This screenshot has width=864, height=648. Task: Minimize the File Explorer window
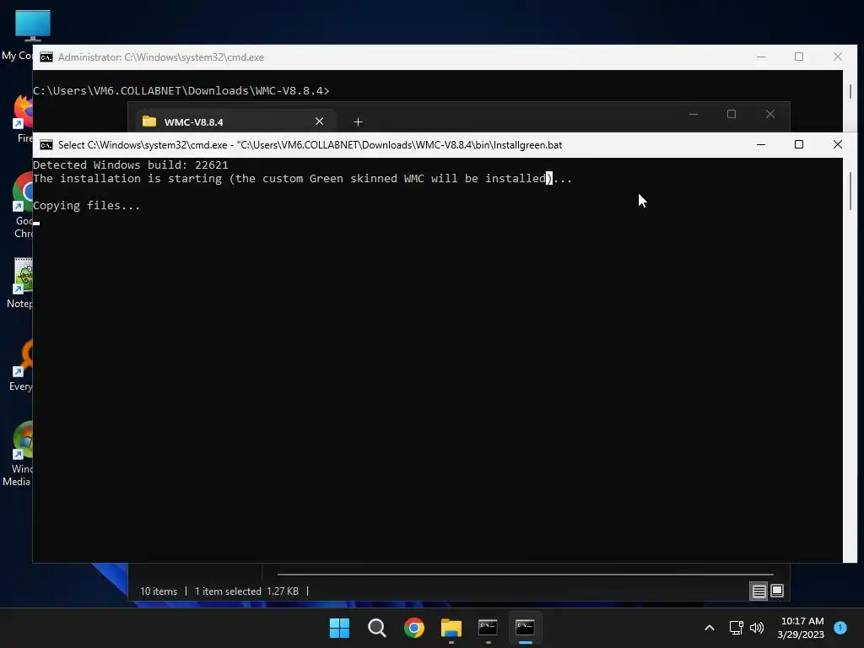(x=694, y=114)
